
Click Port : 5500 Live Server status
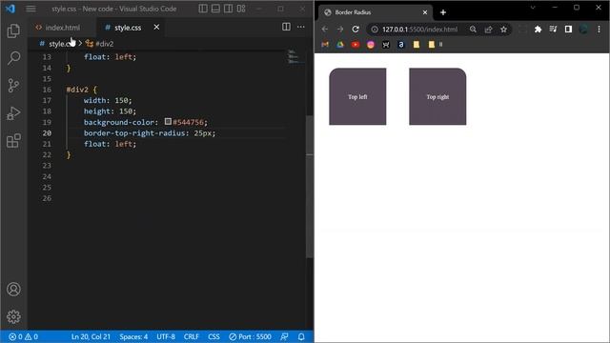point(250,336)
